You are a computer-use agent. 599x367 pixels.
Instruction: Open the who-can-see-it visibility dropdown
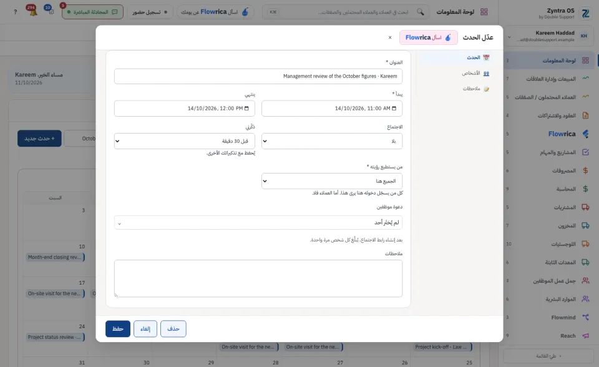[331, 181]
